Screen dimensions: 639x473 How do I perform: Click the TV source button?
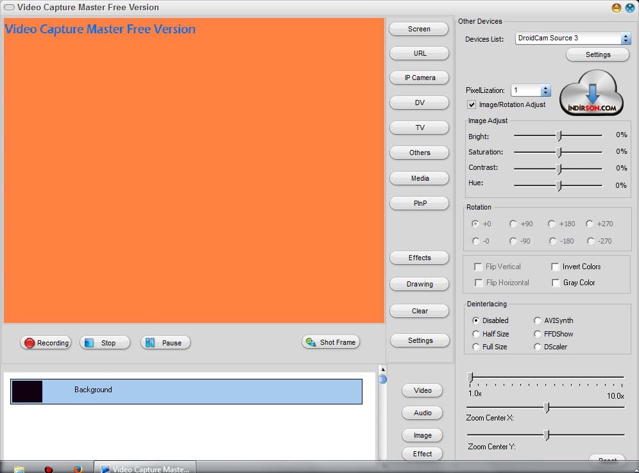(420, 128)
